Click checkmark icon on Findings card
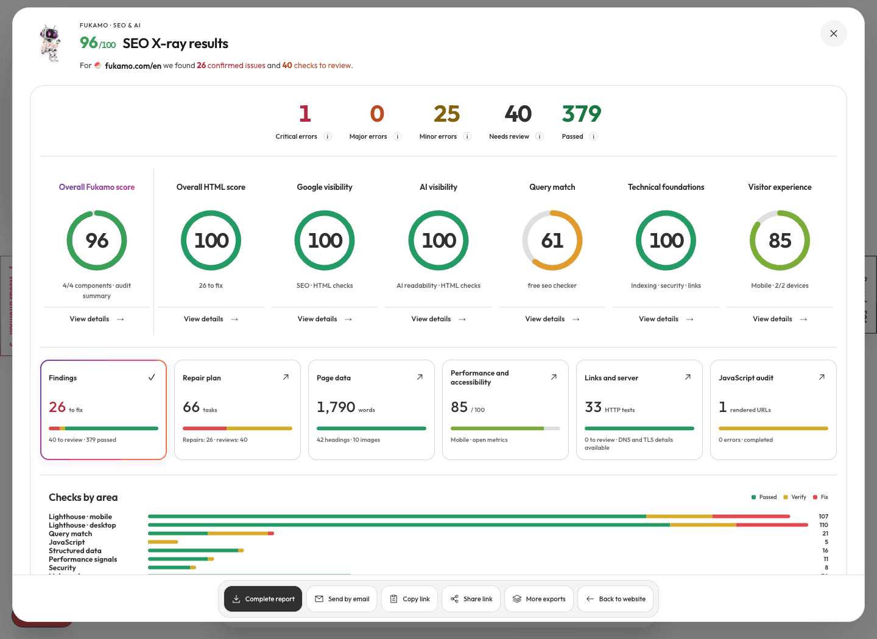The height and width of the screenshot is (639, 877). pyautogui.click(x=152, y=377)
